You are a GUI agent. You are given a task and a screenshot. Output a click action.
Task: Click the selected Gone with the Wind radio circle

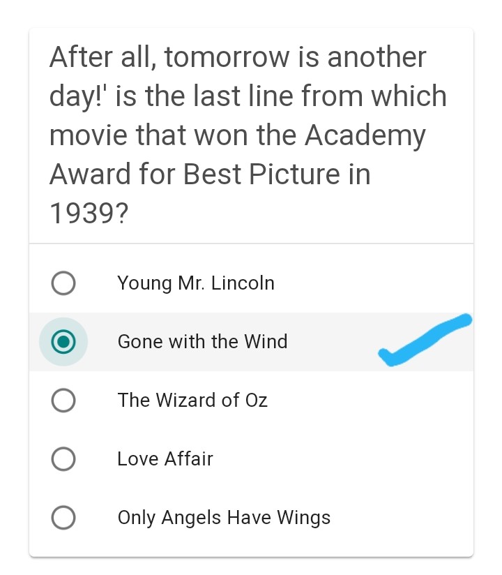[63, 342]
